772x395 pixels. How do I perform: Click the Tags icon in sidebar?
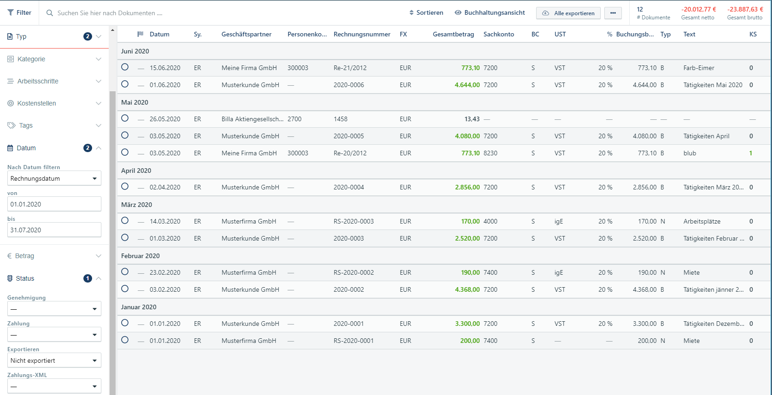coord(12,125)
